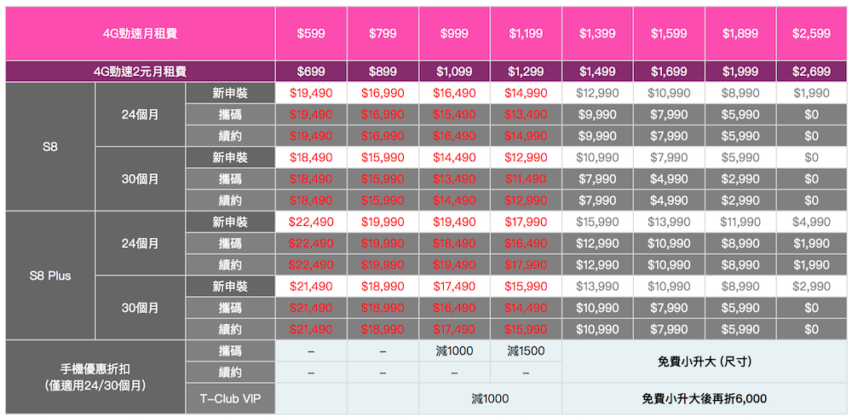Screen dimensions: 852x417
Task: Click the $13,490 price cell
Action: tap(526, 114)
